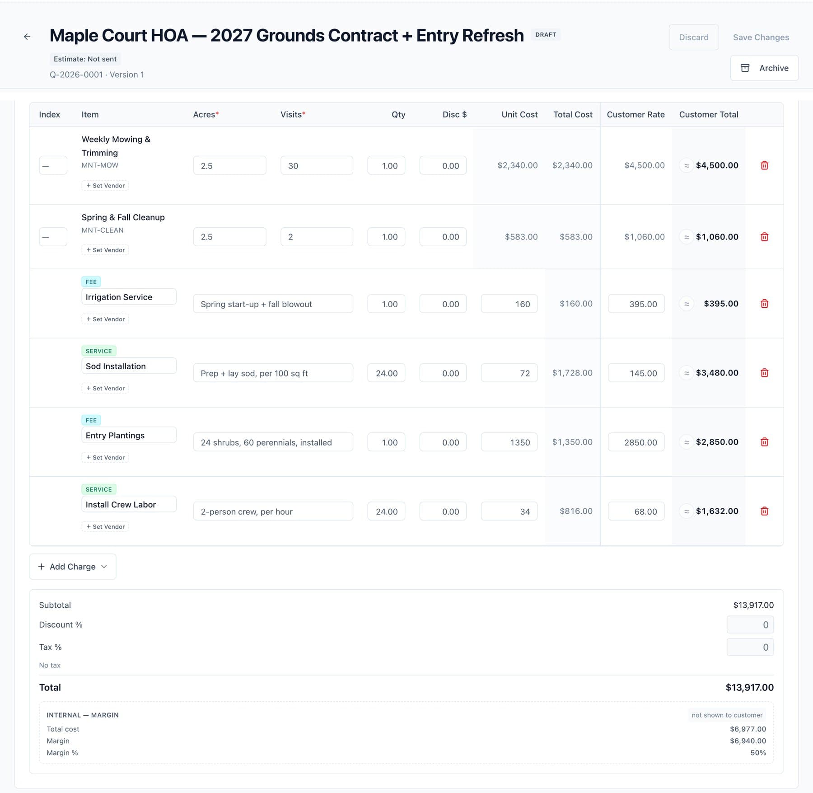
Task: Delete the Spring & Fall Cleanup row
Action: (764, 237)
